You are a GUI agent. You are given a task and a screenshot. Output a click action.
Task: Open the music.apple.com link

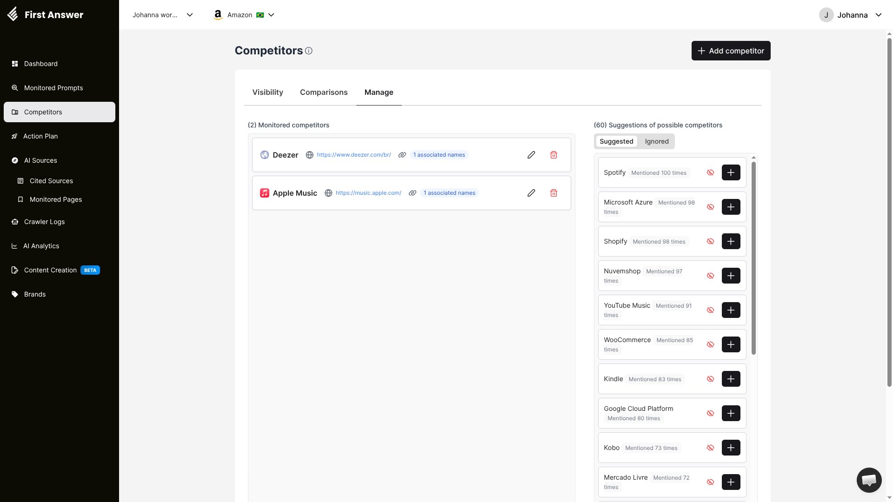[368, 193]
